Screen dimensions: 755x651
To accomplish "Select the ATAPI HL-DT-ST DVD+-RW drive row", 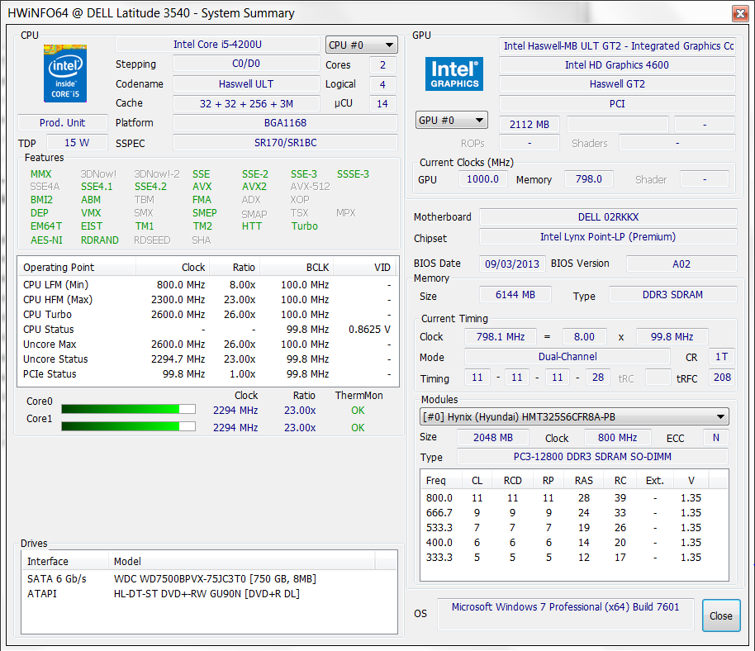I will (209, 594).
